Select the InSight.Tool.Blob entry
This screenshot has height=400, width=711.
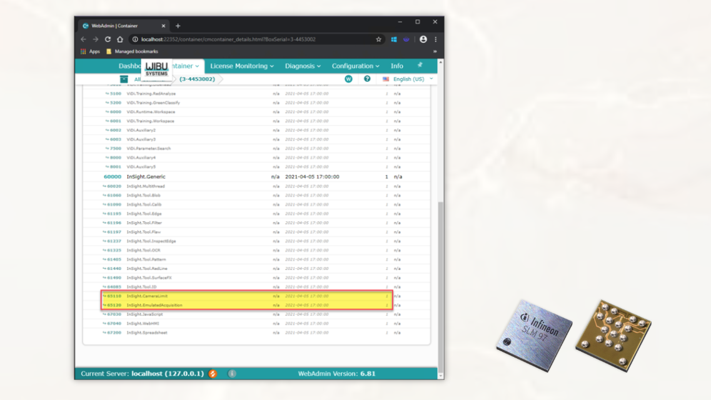[x=143, y=195]
